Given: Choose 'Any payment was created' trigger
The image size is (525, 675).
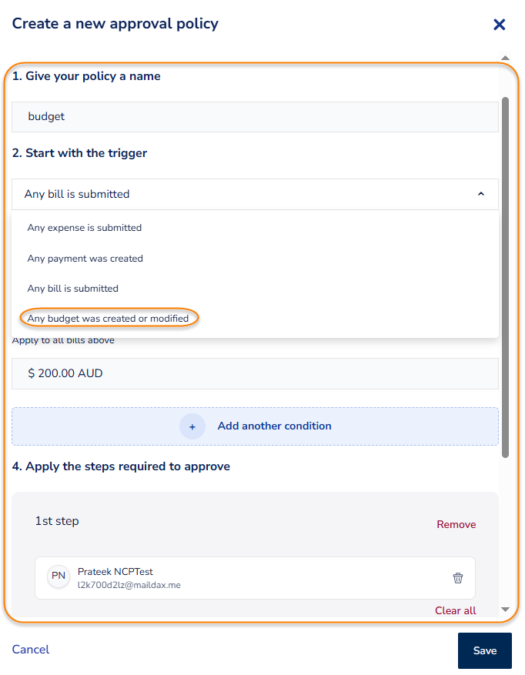Looking at the screenshot, I should 85,259.
